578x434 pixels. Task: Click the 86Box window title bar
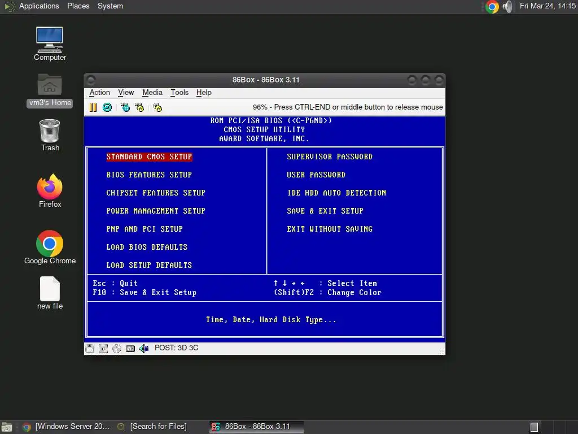coord(265,80)
